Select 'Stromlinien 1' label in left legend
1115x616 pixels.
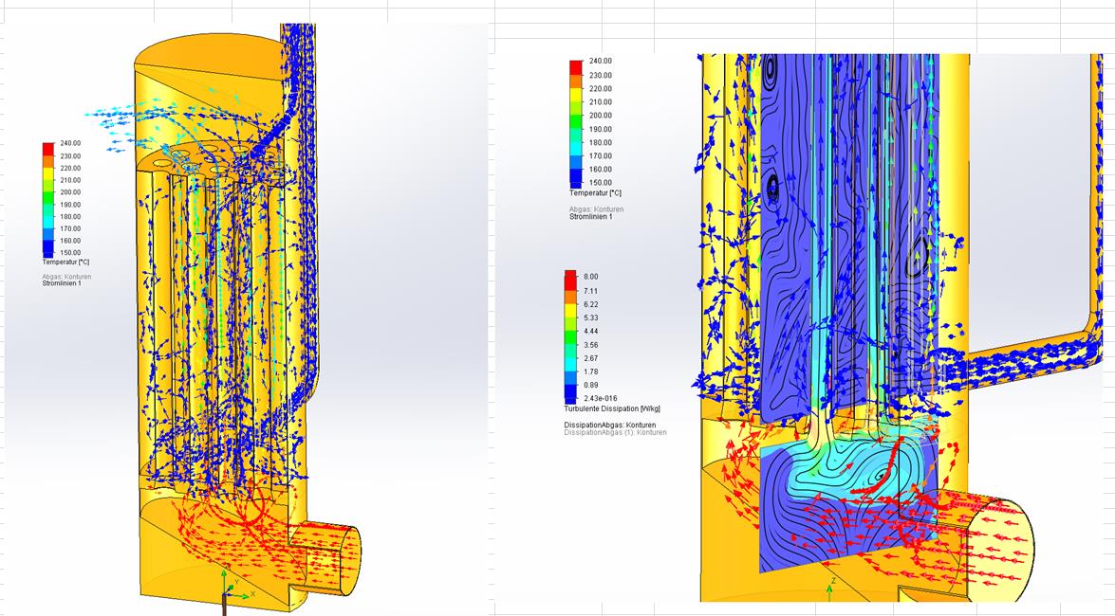click(63, 283)
